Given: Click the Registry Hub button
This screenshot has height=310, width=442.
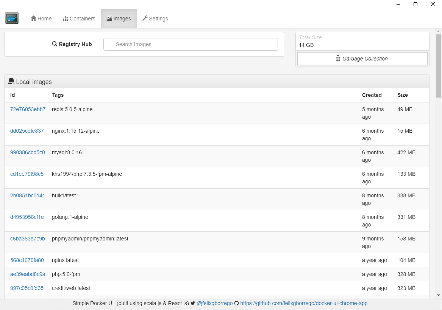Looking at the screenshot, I should tap(72, 44).
